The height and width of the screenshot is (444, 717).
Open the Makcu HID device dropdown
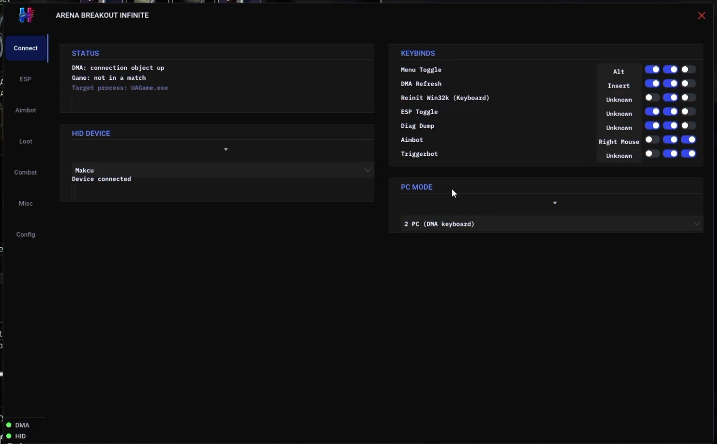click(223, 170)
